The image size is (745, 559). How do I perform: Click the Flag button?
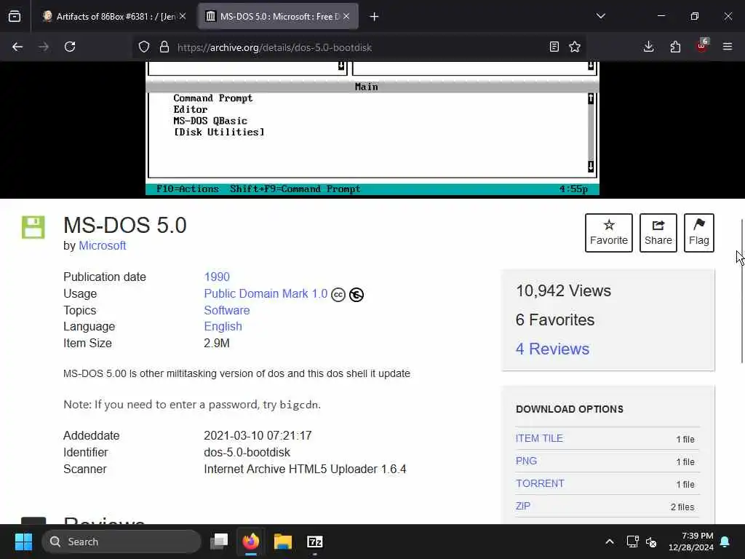click(x=699, y=233)
